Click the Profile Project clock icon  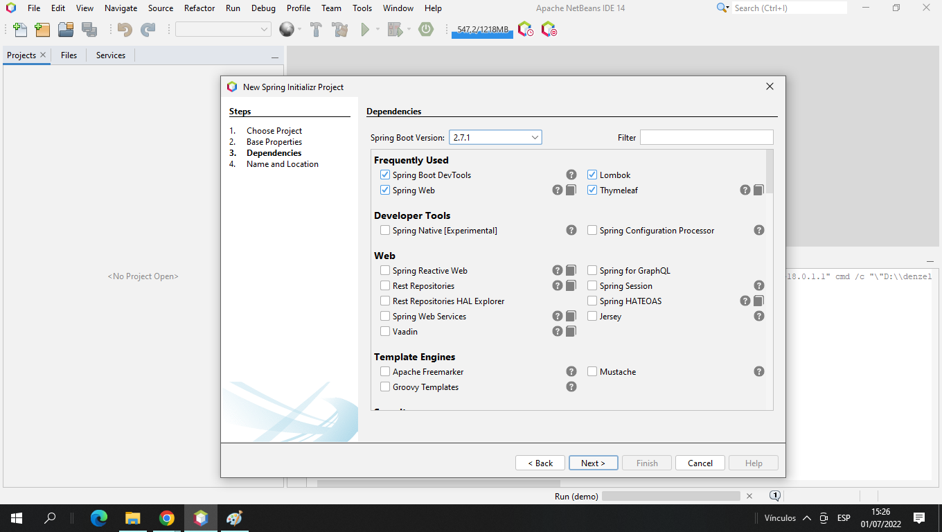[x=526, y=30]
